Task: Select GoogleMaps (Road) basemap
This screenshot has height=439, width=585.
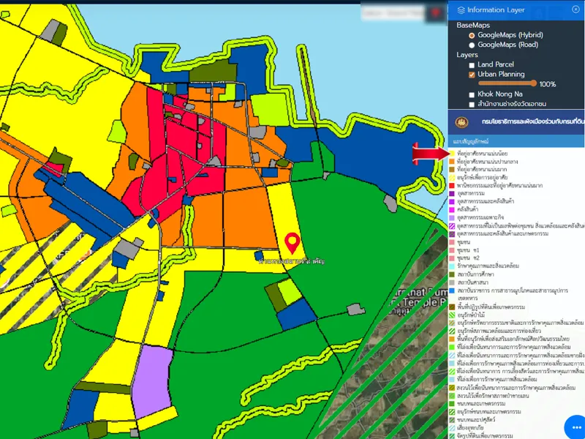Action: 472,45
